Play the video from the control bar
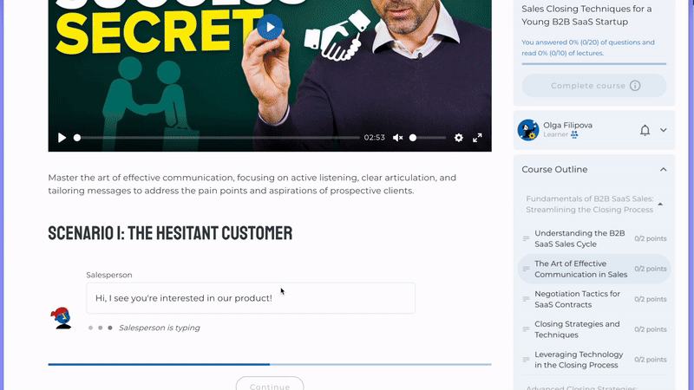694x390 pixels. click(62, 138)
